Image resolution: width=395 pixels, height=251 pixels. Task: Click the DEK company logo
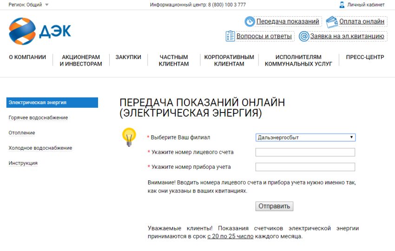[x=39, y=31]
